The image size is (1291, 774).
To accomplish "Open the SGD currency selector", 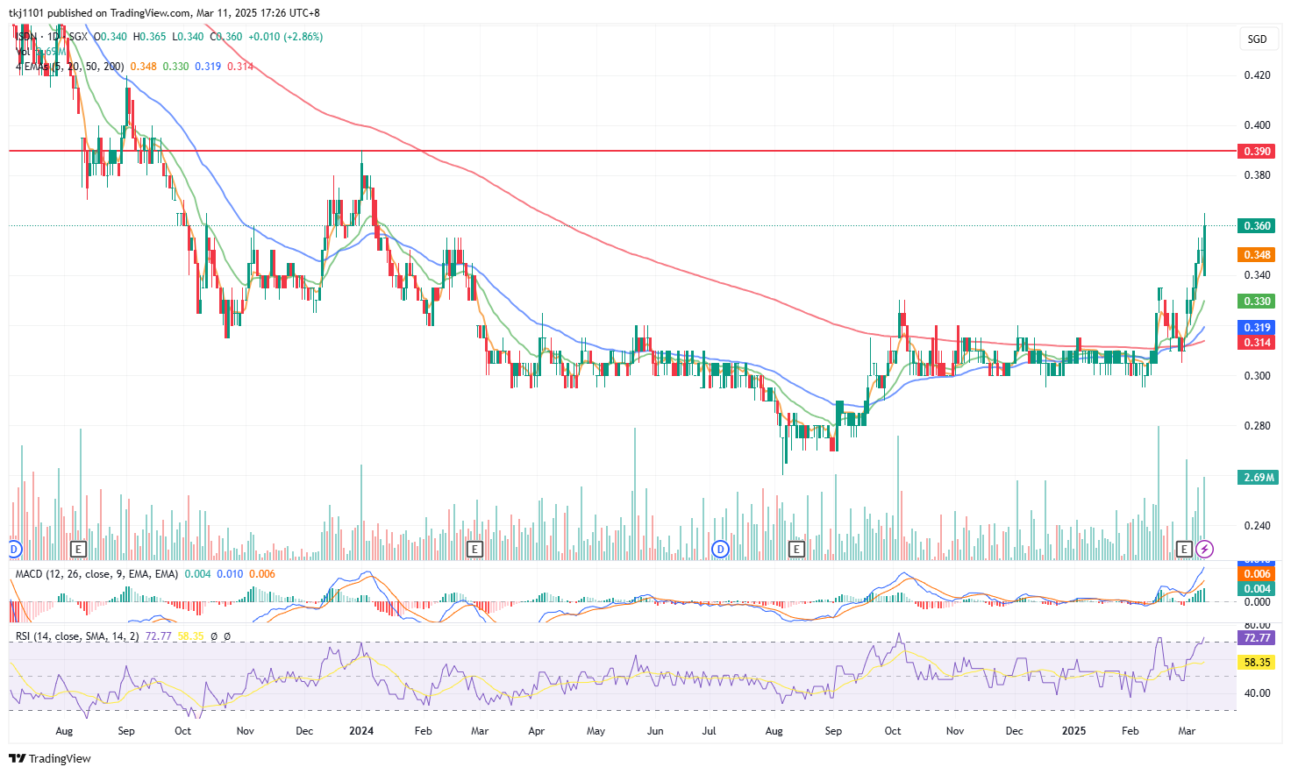I will pyautogui.click(x=1258, y=39).
